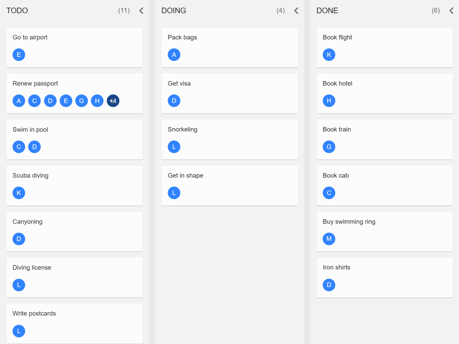This screenshot has height=344, width=459.
Task: Click avatar G on Book train card
Action: [x=329, y=147]
